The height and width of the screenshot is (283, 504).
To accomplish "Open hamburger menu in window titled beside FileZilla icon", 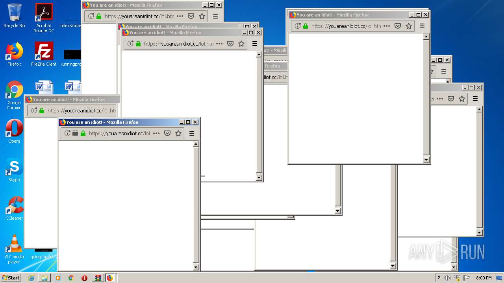I will [x=255, y=44].
